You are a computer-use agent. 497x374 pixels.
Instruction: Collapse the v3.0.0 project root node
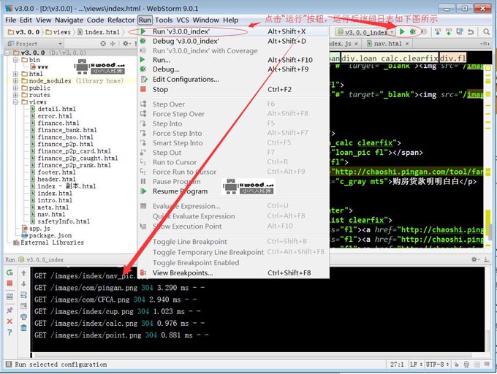(9, 53)
